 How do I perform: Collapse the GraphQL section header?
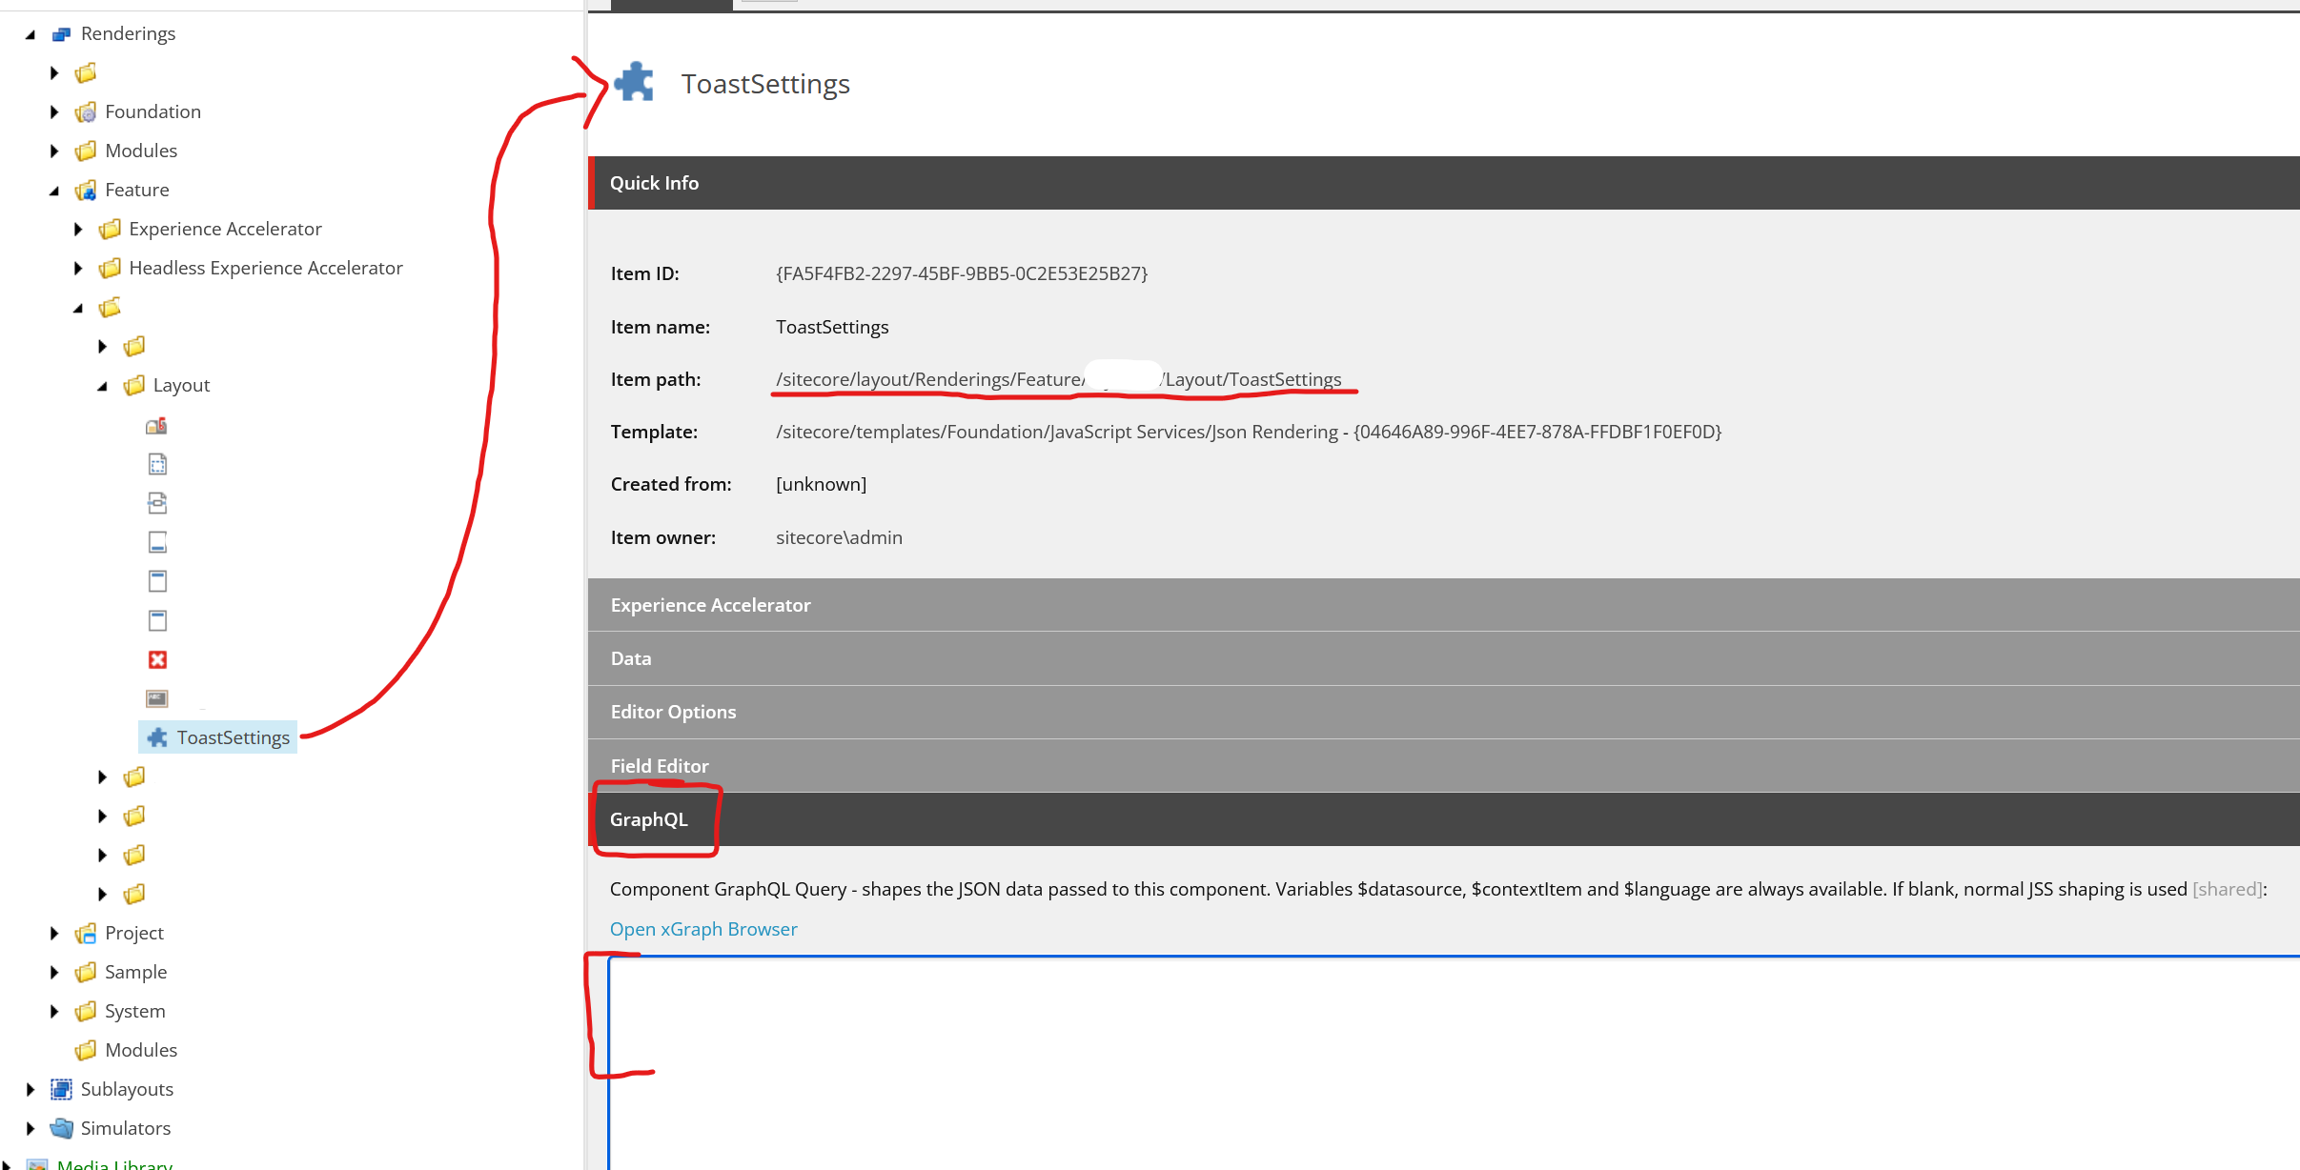tap(648, 819)
